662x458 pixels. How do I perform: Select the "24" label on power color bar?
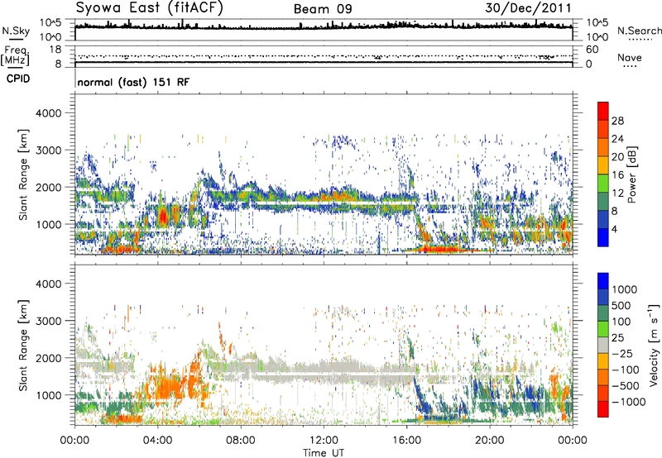pos(617,139)
